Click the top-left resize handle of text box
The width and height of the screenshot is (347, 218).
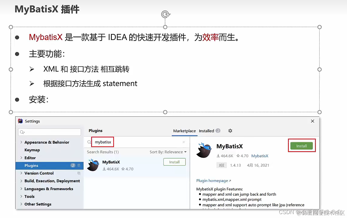click(11, 27)
